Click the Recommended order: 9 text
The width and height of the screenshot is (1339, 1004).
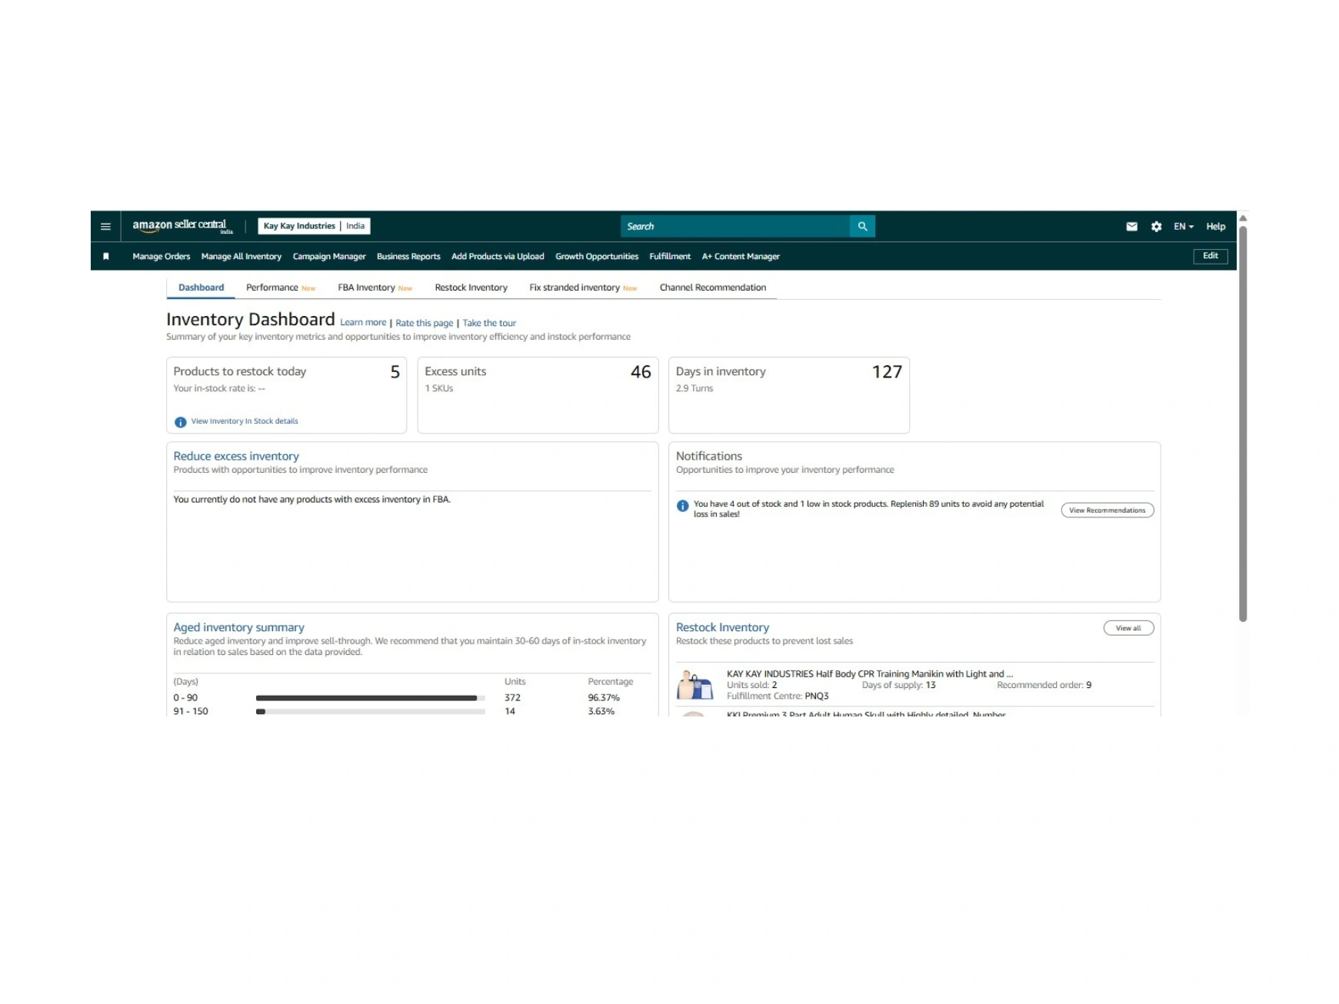(x=1044, y=685)
